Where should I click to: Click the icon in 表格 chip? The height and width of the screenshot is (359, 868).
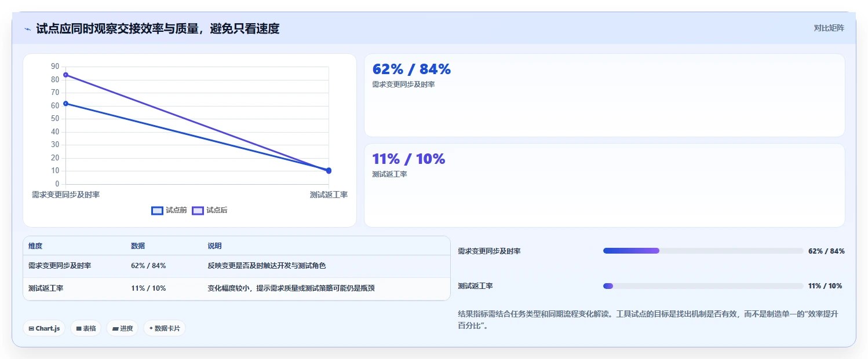[x=79, y=328]
